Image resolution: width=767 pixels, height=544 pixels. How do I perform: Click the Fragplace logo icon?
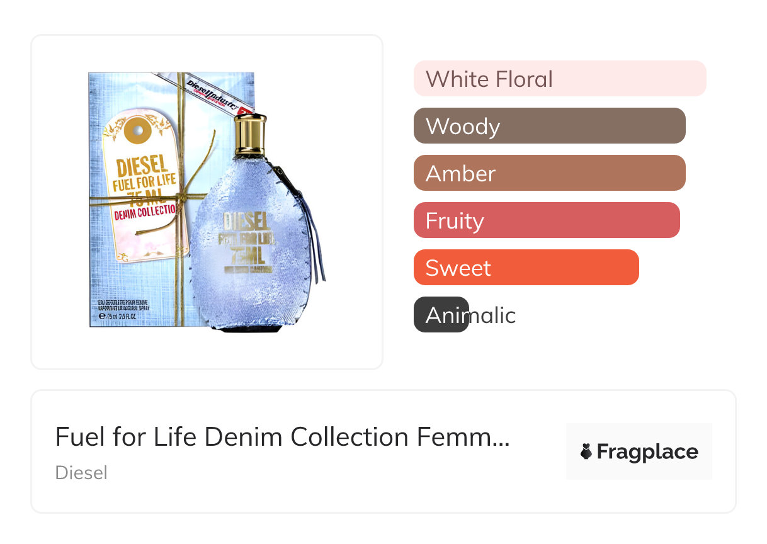point(586,451)
